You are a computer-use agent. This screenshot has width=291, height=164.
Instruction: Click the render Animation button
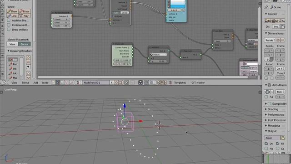coord(274,21)
